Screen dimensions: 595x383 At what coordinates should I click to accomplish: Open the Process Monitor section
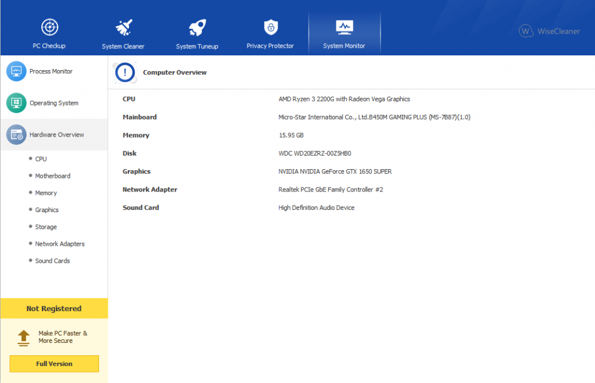pyautogui.click(x=54, y=71)
